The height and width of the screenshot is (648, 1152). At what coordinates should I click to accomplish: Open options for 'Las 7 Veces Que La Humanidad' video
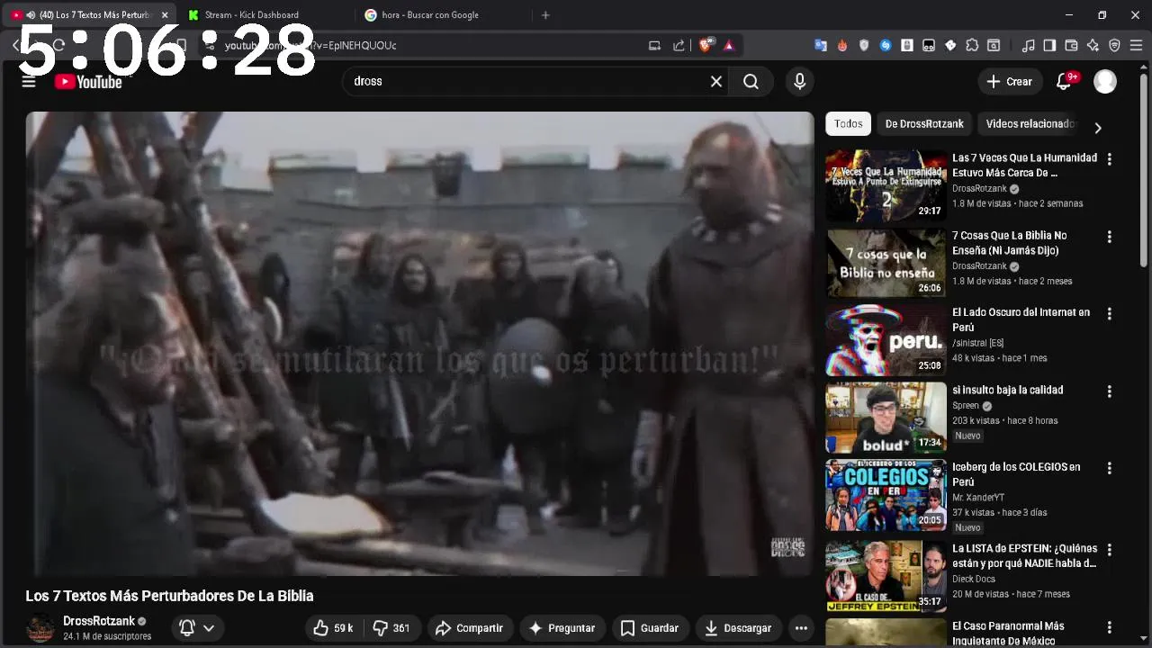(x=1109, y=159)
